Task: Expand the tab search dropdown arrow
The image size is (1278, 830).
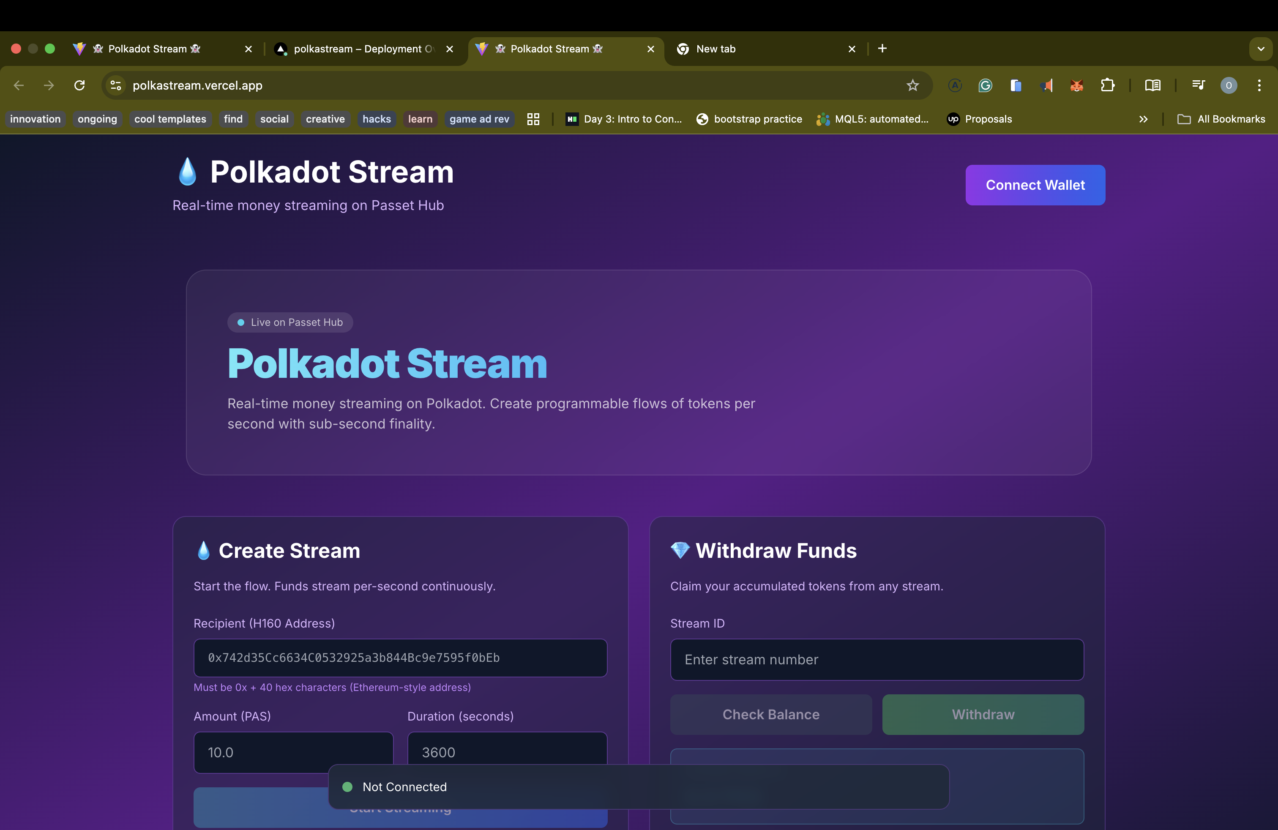Action: click(x=1260, y=49)
